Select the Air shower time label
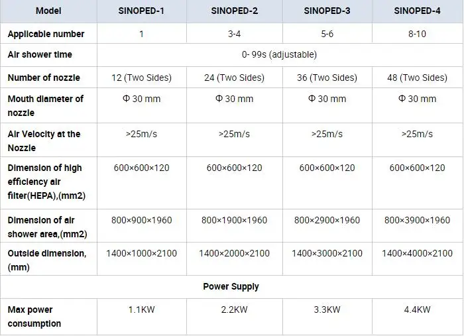The height and width of the screenshot is (336, 464). coord(40,54)
